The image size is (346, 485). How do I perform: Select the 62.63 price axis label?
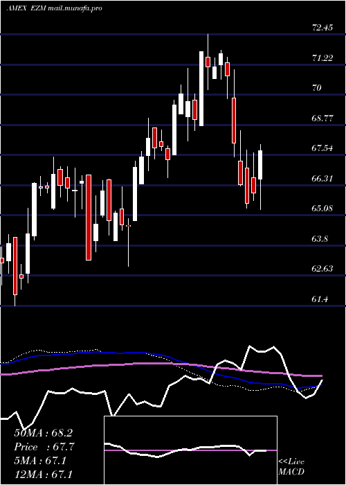click(x=322, y=269)
